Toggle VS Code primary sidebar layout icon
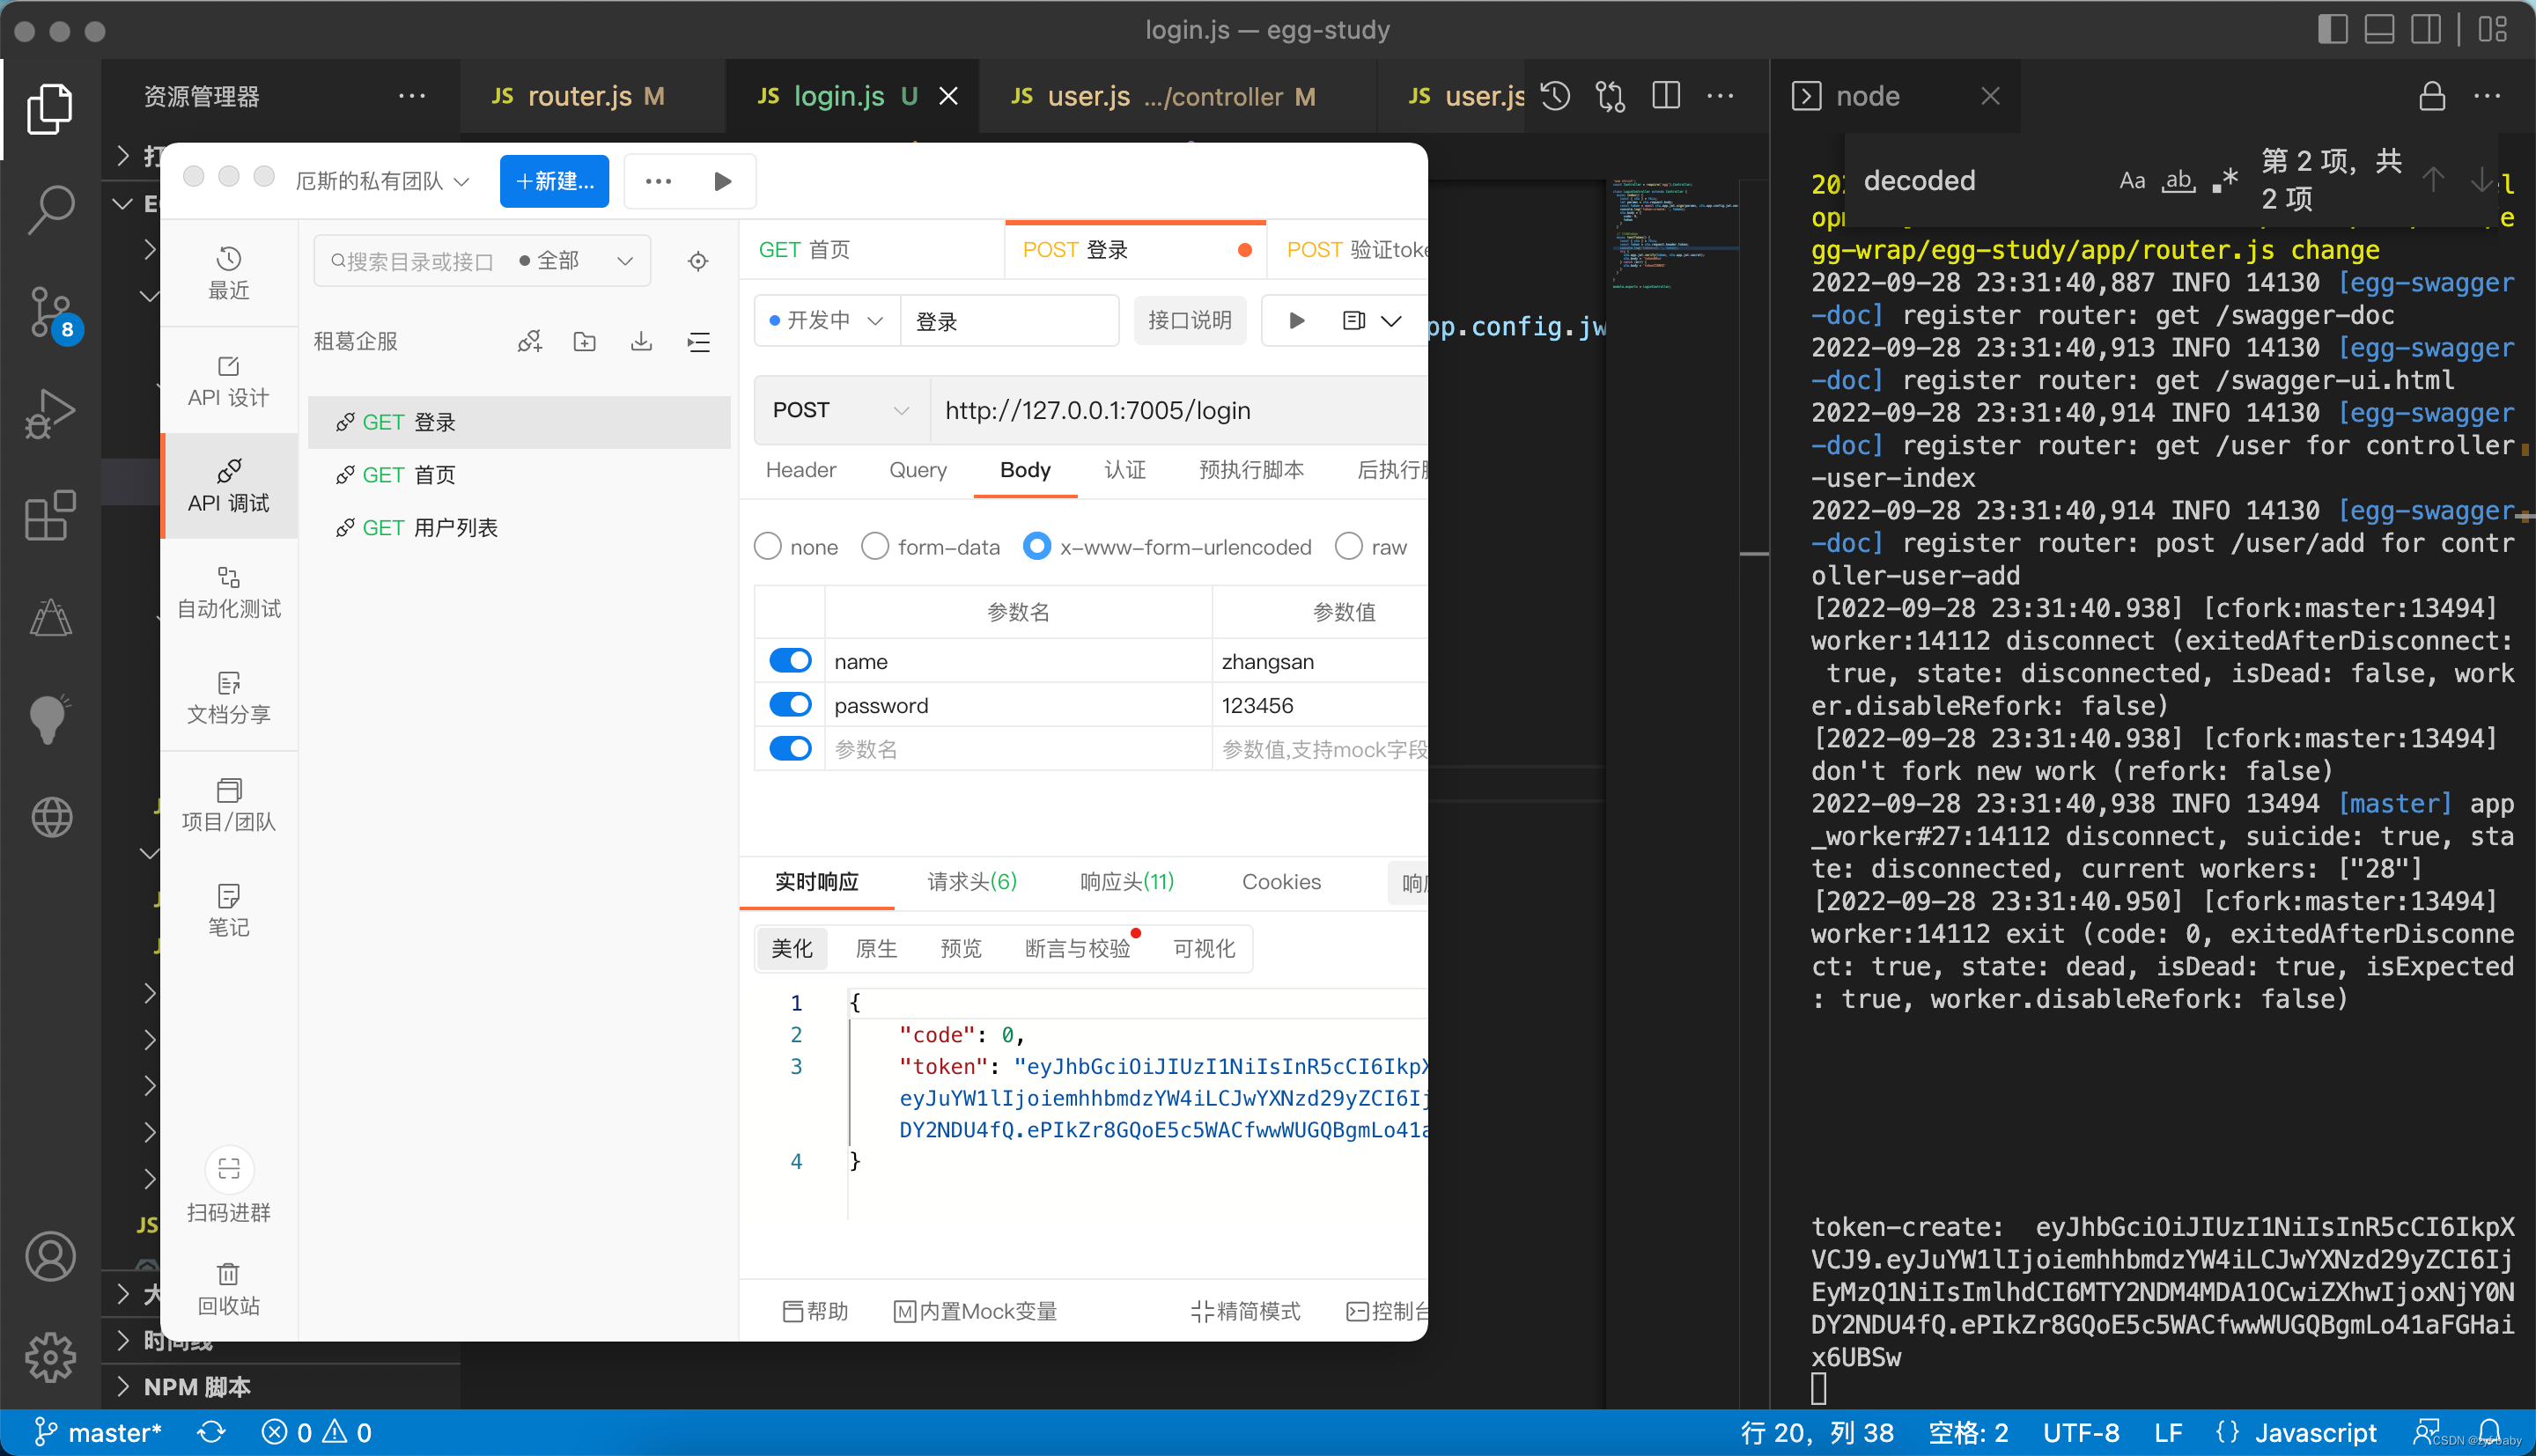Image resolution: width=2536 pixels, height=1456 pixels. (2332, 29)
